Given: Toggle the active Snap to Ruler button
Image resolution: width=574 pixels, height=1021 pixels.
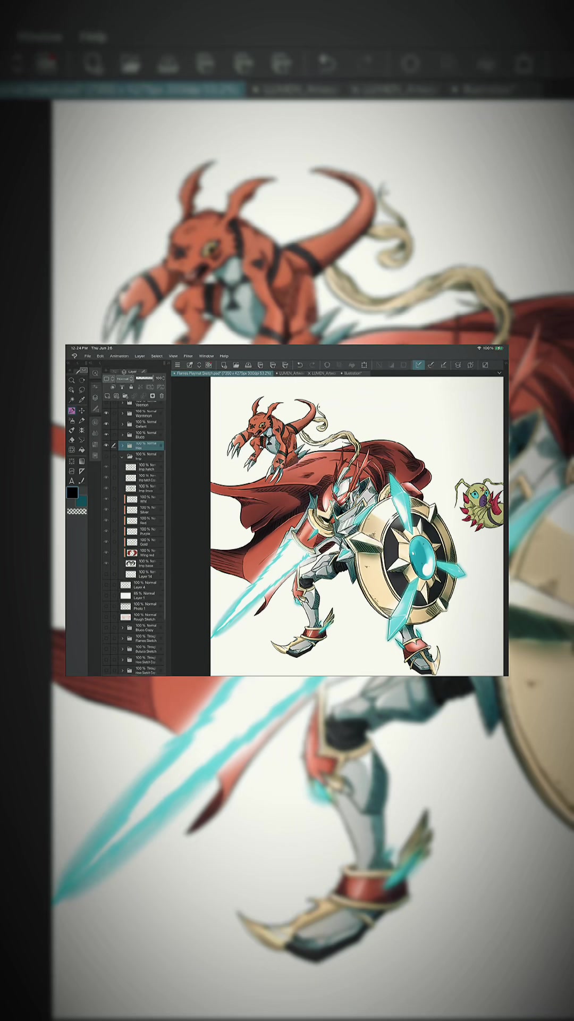Looking at the screenshot, I should [x=419, y=365].
